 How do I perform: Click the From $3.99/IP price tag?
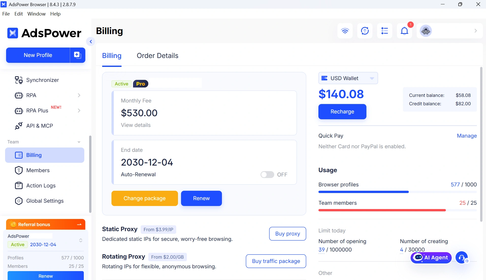coord(158,230)
